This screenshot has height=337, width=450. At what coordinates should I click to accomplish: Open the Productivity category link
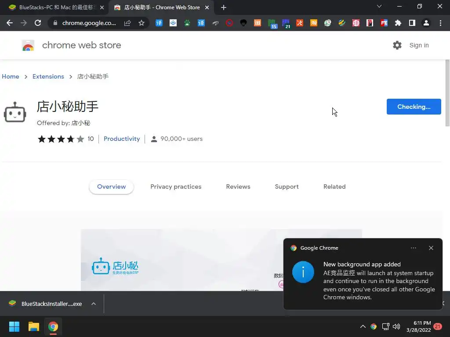coord(122,139)
